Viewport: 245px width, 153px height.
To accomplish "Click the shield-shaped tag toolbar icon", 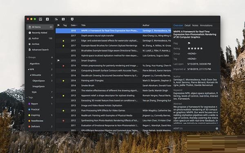I will point(72,19).
